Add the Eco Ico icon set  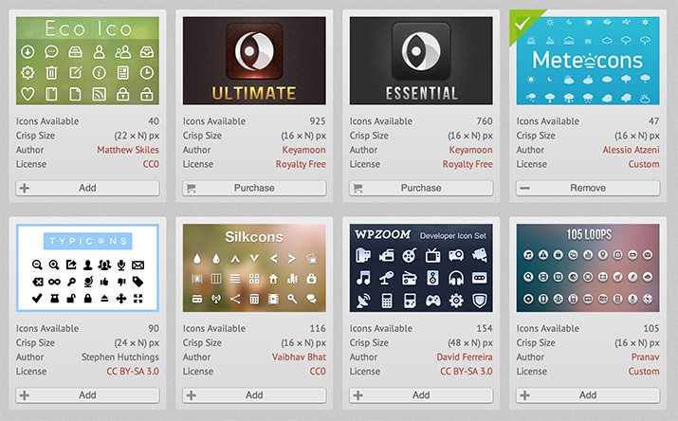click(87, 188)
